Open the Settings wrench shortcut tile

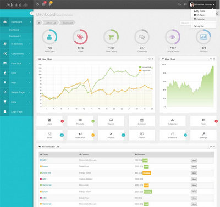(x=204, y=135)
